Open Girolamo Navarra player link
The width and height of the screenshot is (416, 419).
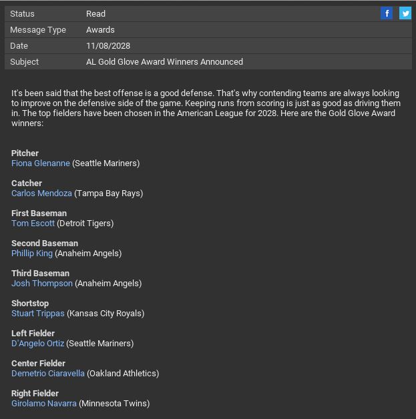(44, 404)
